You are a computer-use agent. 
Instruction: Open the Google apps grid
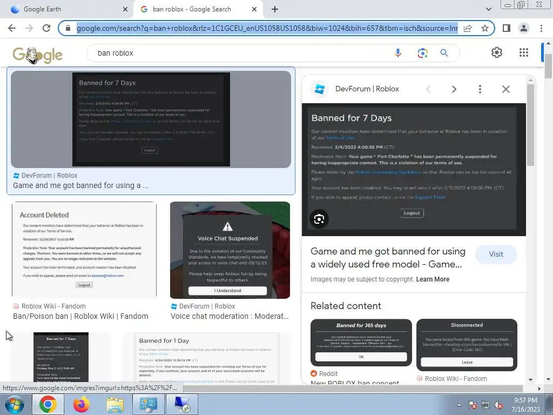[524, 52]
